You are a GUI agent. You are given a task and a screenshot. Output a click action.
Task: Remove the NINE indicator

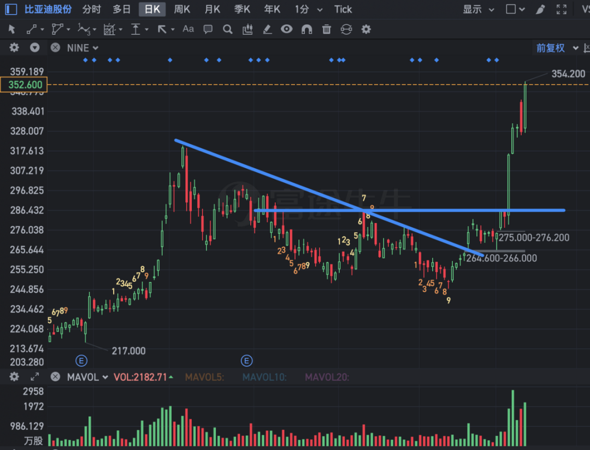55,48
